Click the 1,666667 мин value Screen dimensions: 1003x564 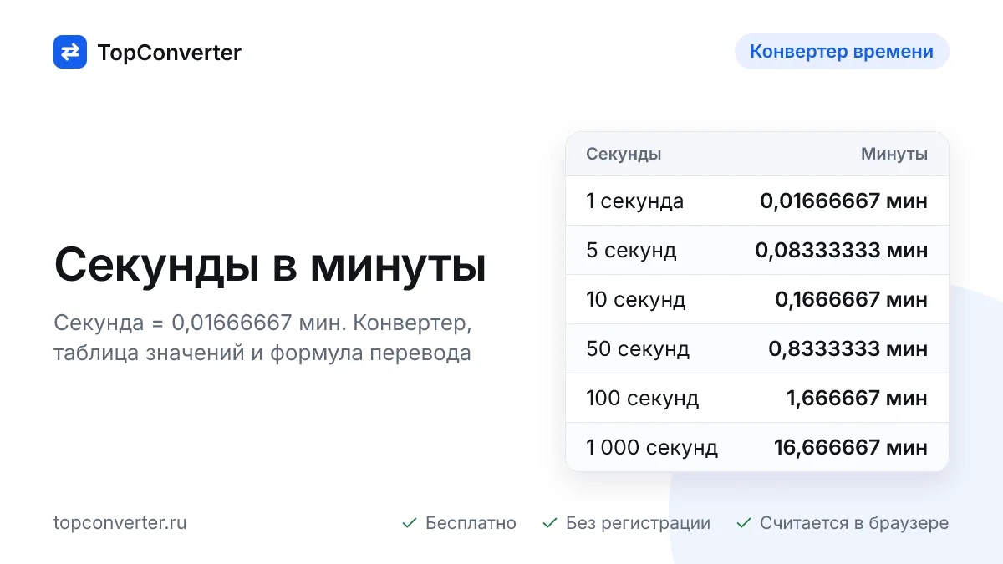857,398
